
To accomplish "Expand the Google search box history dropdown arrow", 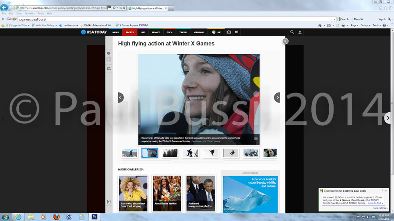I will 334,19.
